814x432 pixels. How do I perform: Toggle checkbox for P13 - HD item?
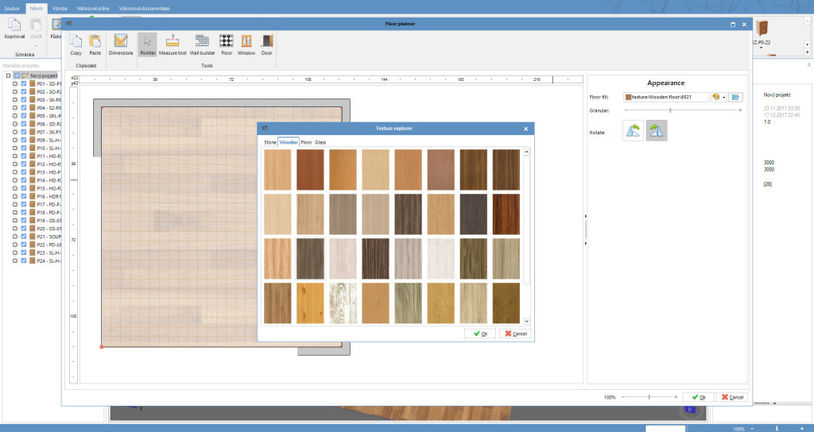tap(24, 172)
